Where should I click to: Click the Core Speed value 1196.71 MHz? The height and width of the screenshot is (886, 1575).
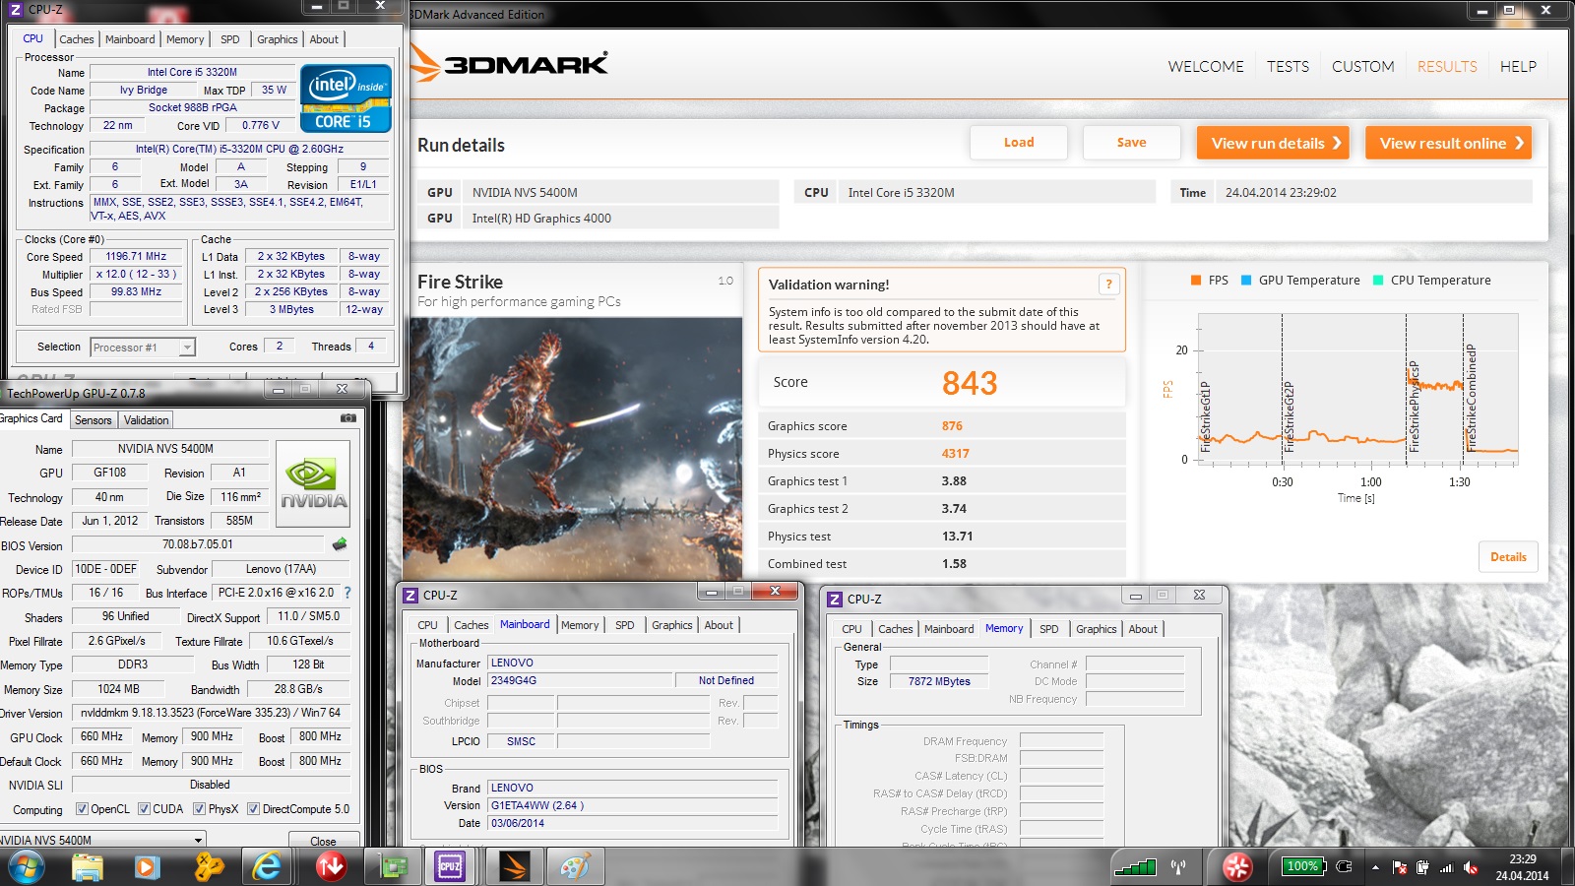tap(136, 256)
